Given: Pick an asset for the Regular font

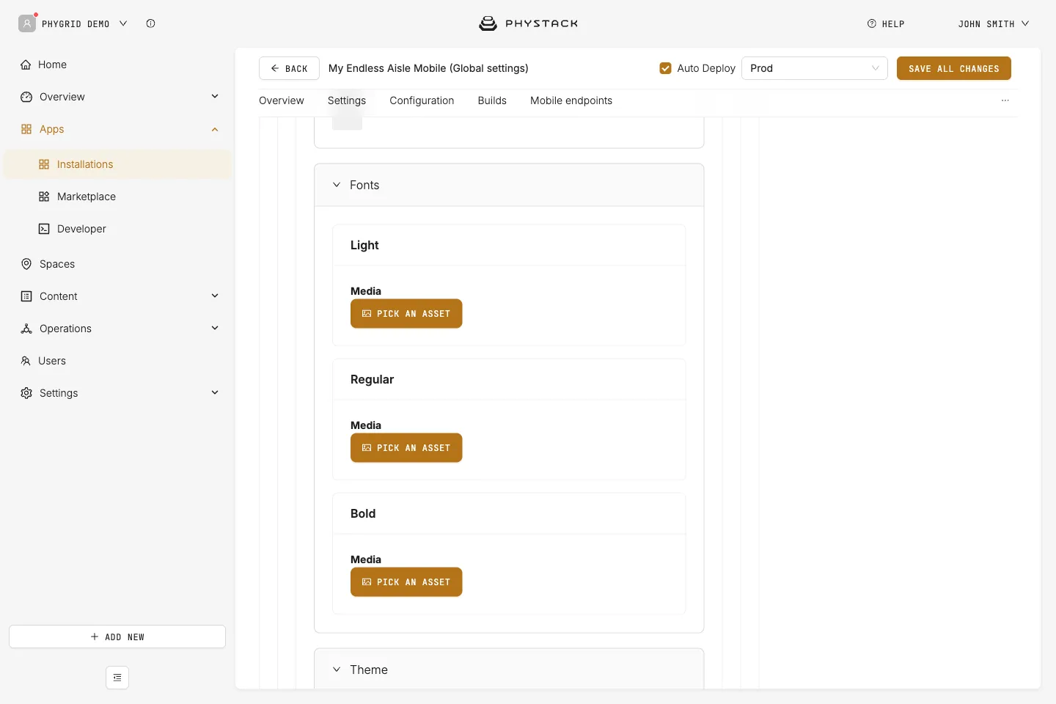Looking at the screenshot, I should 406,448.
